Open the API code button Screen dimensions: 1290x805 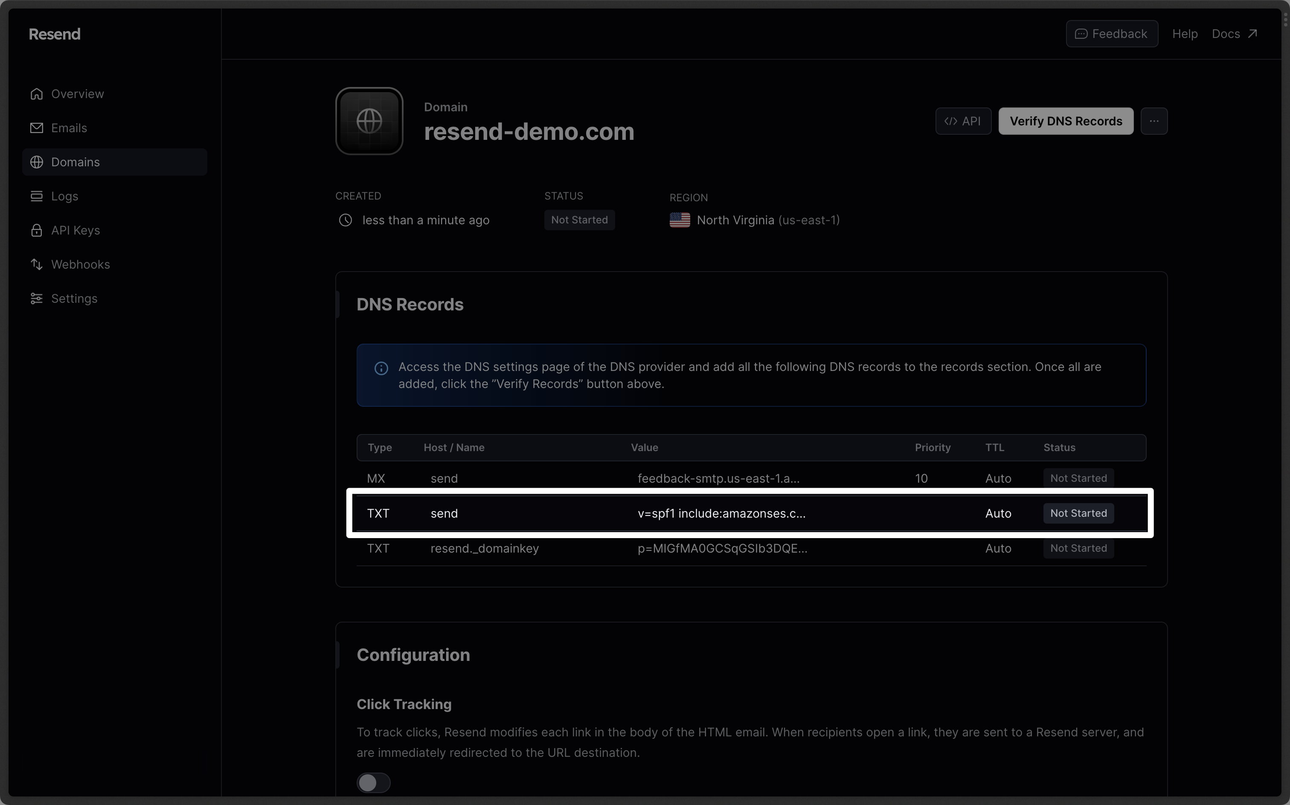[x=963, y=121]
